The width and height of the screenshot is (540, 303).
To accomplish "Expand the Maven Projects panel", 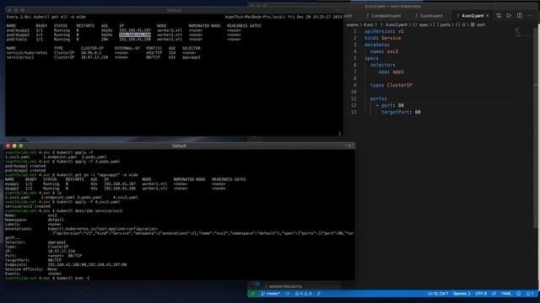I will (x=284, y=286).
